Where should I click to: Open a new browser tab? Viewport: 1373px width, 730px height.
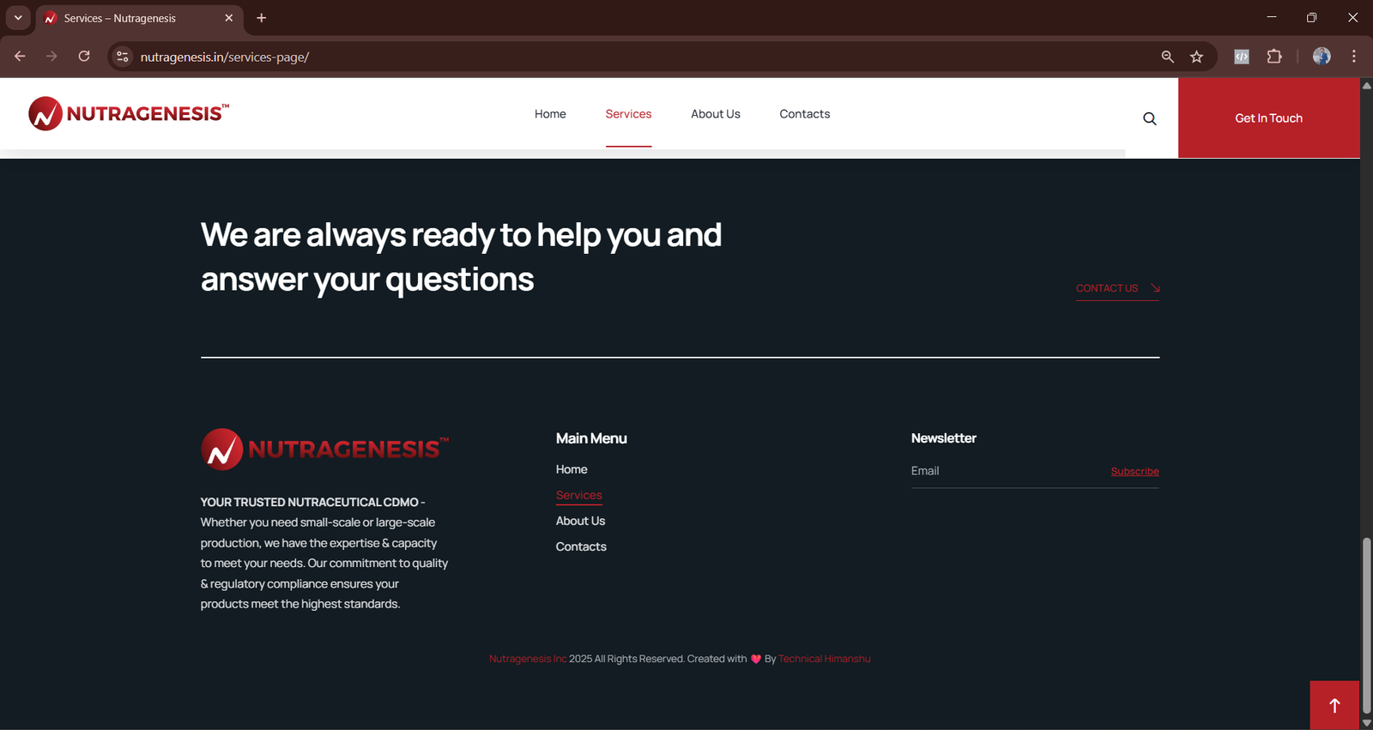[x=262, y=18]
